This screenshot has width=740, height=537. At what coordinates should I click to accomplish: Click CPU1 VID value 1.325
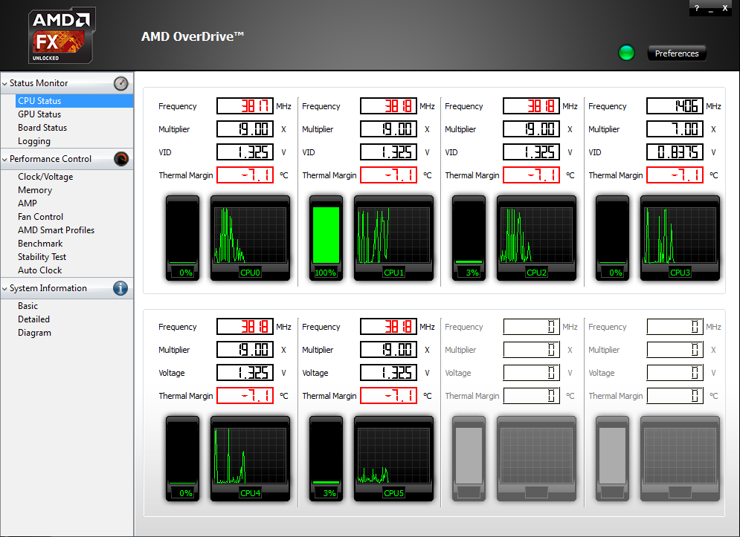tap(388, 152)
